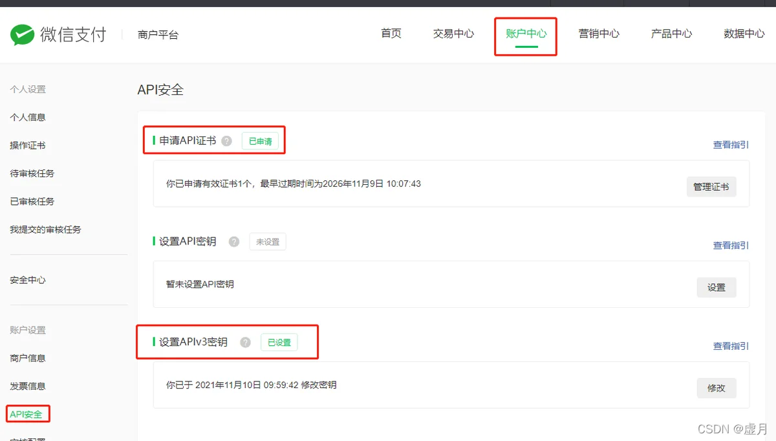Open 商户信息 sidebar item
The width and height of the screenshot is (776, 441).
pos(28,358)
